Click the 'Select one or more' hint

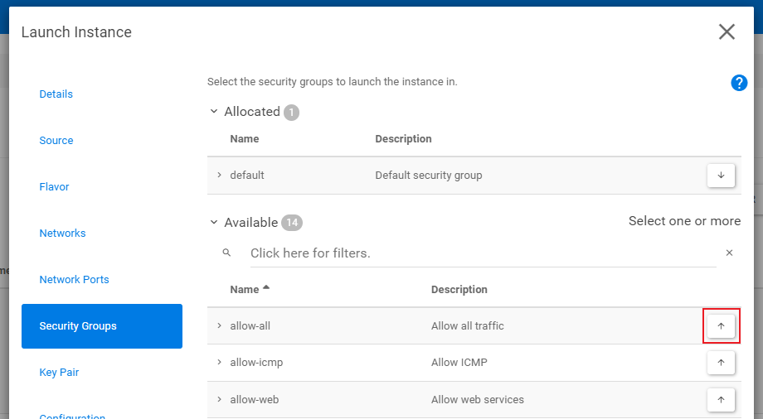(685, 221)
